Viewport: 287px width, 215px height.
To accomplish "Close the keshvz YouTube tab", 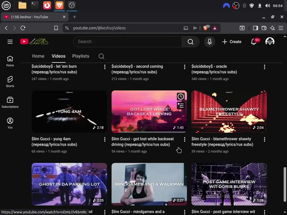I will (x=64, y=17).
